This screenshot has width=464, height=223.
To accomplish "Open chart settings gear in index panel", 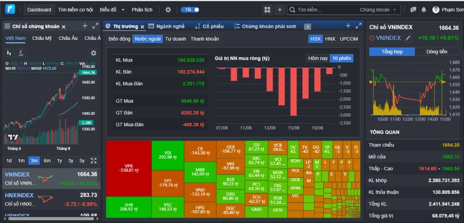I will (x=93, y=53).
